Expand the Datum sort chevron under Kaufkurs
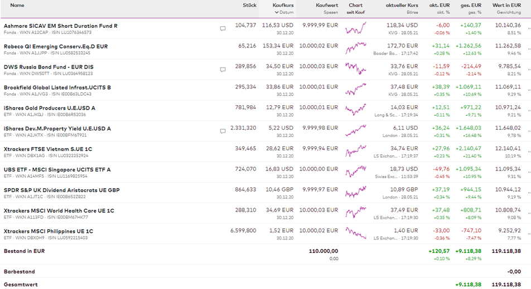The height and width of the screenshot is (289, 531). tap(276, 12)
